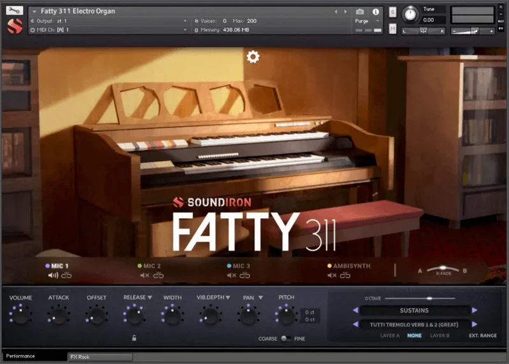Select the MIC 1 label
This screenshot has width=509, height=364.
[60, 266]
